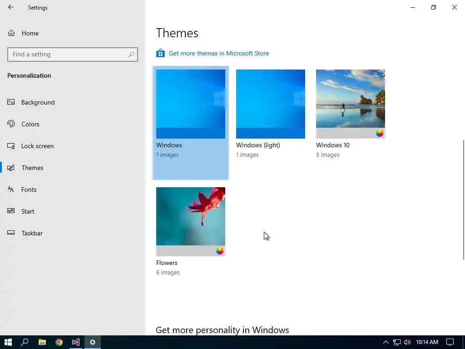Click the Colors palette icon
465x349 pixels.
11,124
